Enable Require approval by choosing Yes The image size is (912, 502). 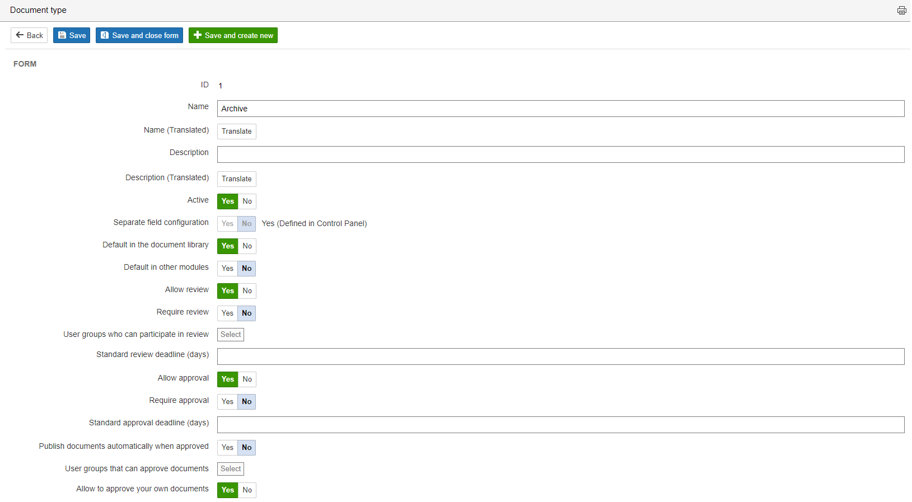click(x=227, y=402)
